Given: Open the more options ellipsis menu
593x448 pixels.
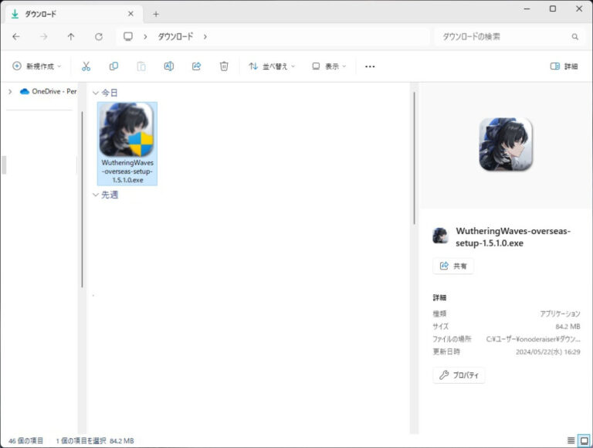Looking at the screenshot, I should [370, 66].
